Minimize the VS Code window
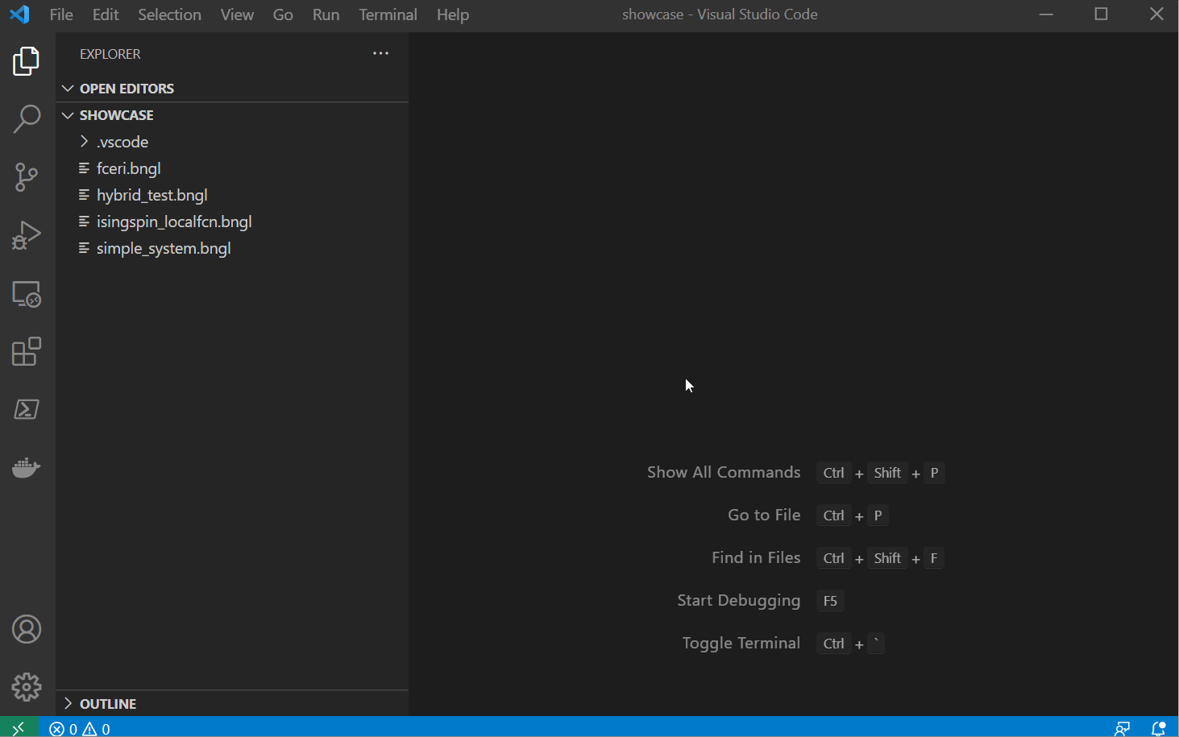Image resolution: width=1179 pixels, height=737 pixels. pyautogui.click(x=1046, y=14)
